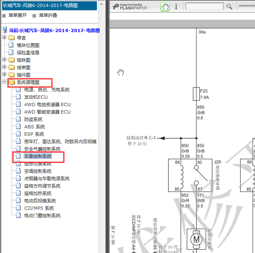This screenshot has height=253, width=255.
Task: Open ABS 系统 diagram
Action: pos(34,127)
